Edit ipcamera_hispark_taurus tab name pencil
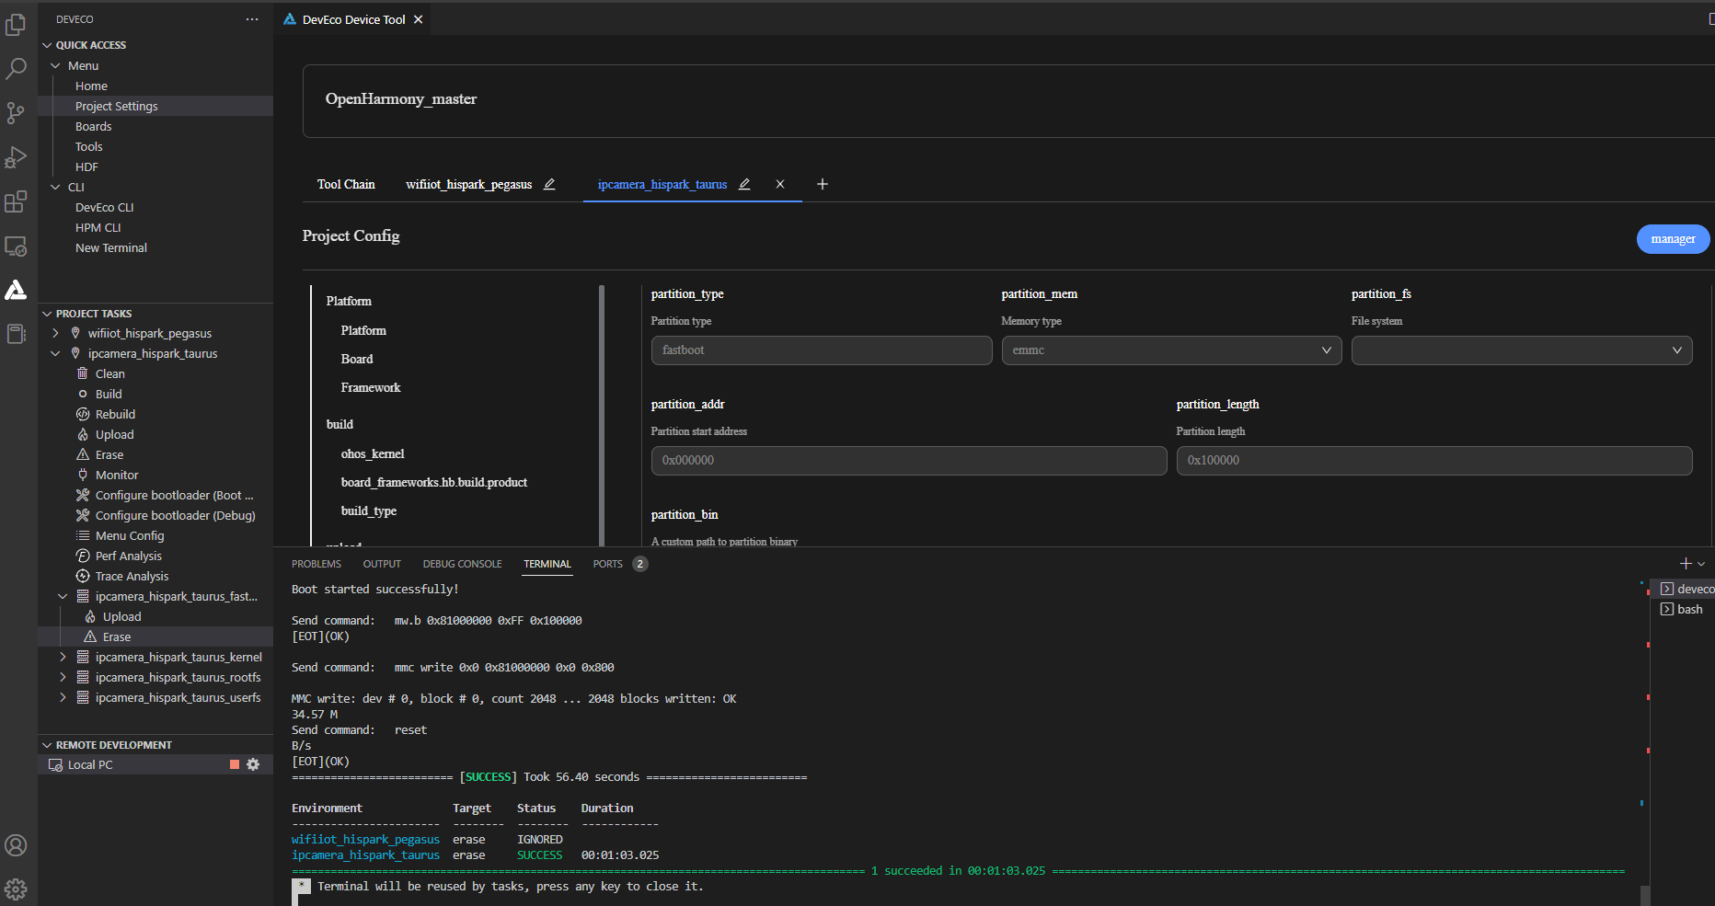 [744, 184]
